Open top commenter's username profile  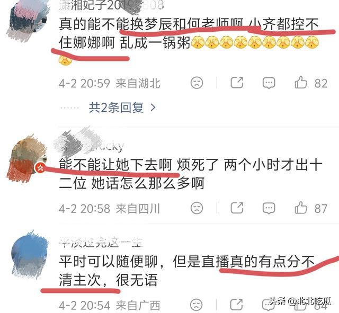[x=111, y=5]
